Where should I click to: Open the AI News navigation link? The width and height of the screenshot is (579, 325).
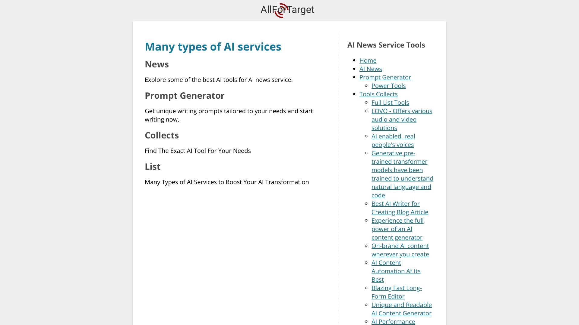tap(371, 68)
